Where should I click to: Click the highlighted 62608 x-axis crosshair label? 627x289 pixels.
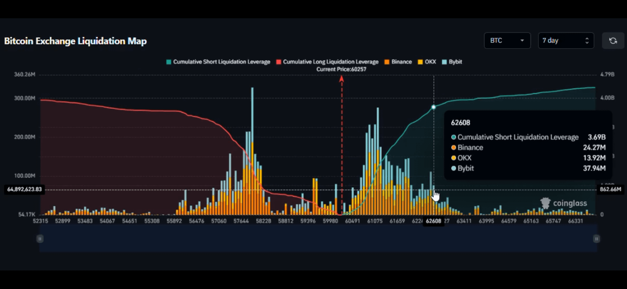click(434, 221)
